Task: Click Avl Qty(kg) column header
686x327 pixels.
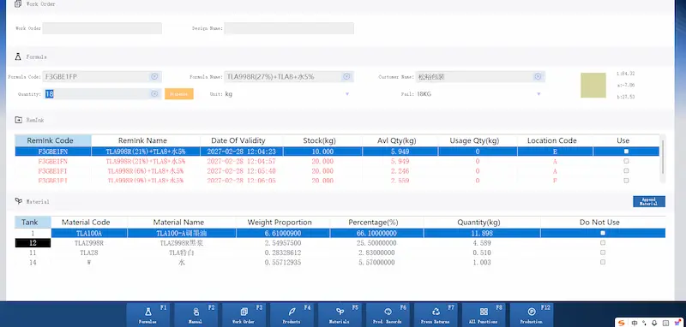Action: tap(400, 140)
